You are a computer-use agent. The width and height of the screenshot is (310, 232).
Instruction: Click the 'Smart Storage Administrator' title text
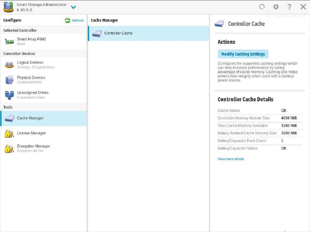[x=42, y=5]
